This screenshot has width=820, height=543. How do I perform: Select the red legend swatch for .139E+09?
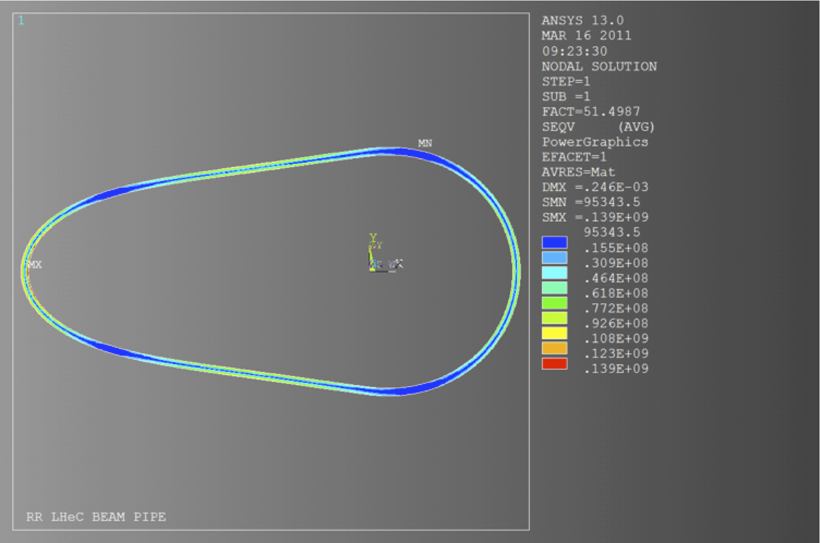(x=554, y=364)
